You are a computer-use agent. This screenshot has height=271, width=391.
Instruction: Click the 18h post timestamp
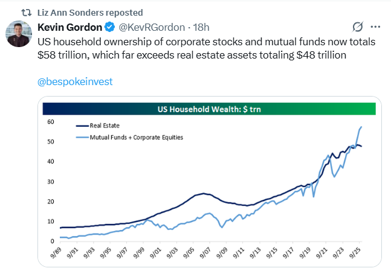(201, 27)
